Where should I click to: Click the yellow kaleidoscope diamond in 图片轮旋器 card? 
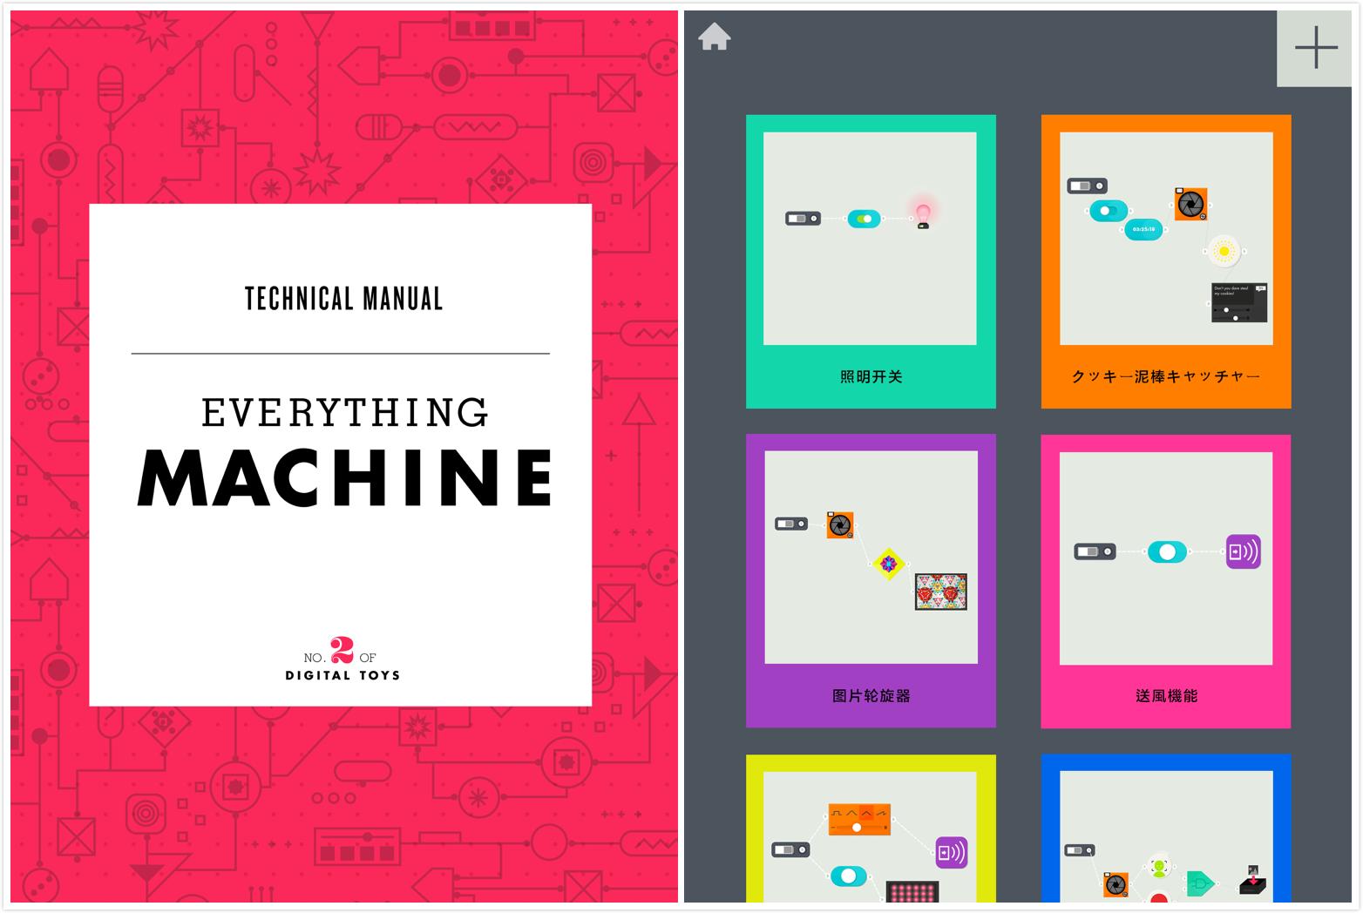click(x=888, y=565)
